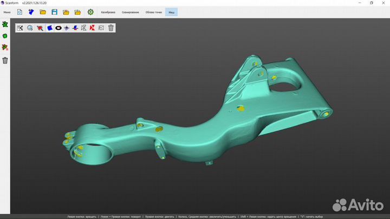
Task: Click the red splatter icon in mesh toolbar
Action: coord(40,28)
